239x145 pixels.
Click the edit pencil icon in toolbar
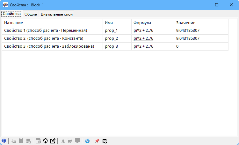pos(53,141)
